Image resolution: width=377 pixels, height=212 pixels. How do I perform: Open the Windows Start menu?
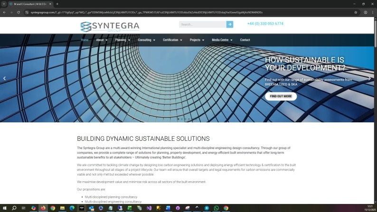[4, 208]
